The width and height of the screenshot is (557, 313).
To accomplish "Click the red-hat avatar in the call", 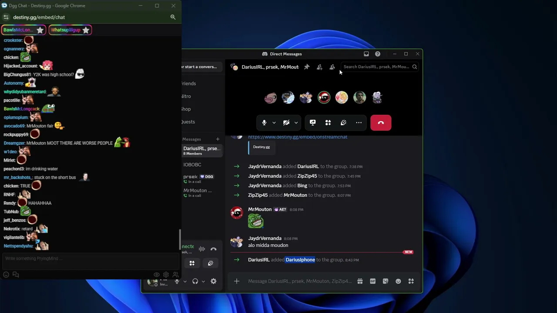I will click(x=324, y=97).
